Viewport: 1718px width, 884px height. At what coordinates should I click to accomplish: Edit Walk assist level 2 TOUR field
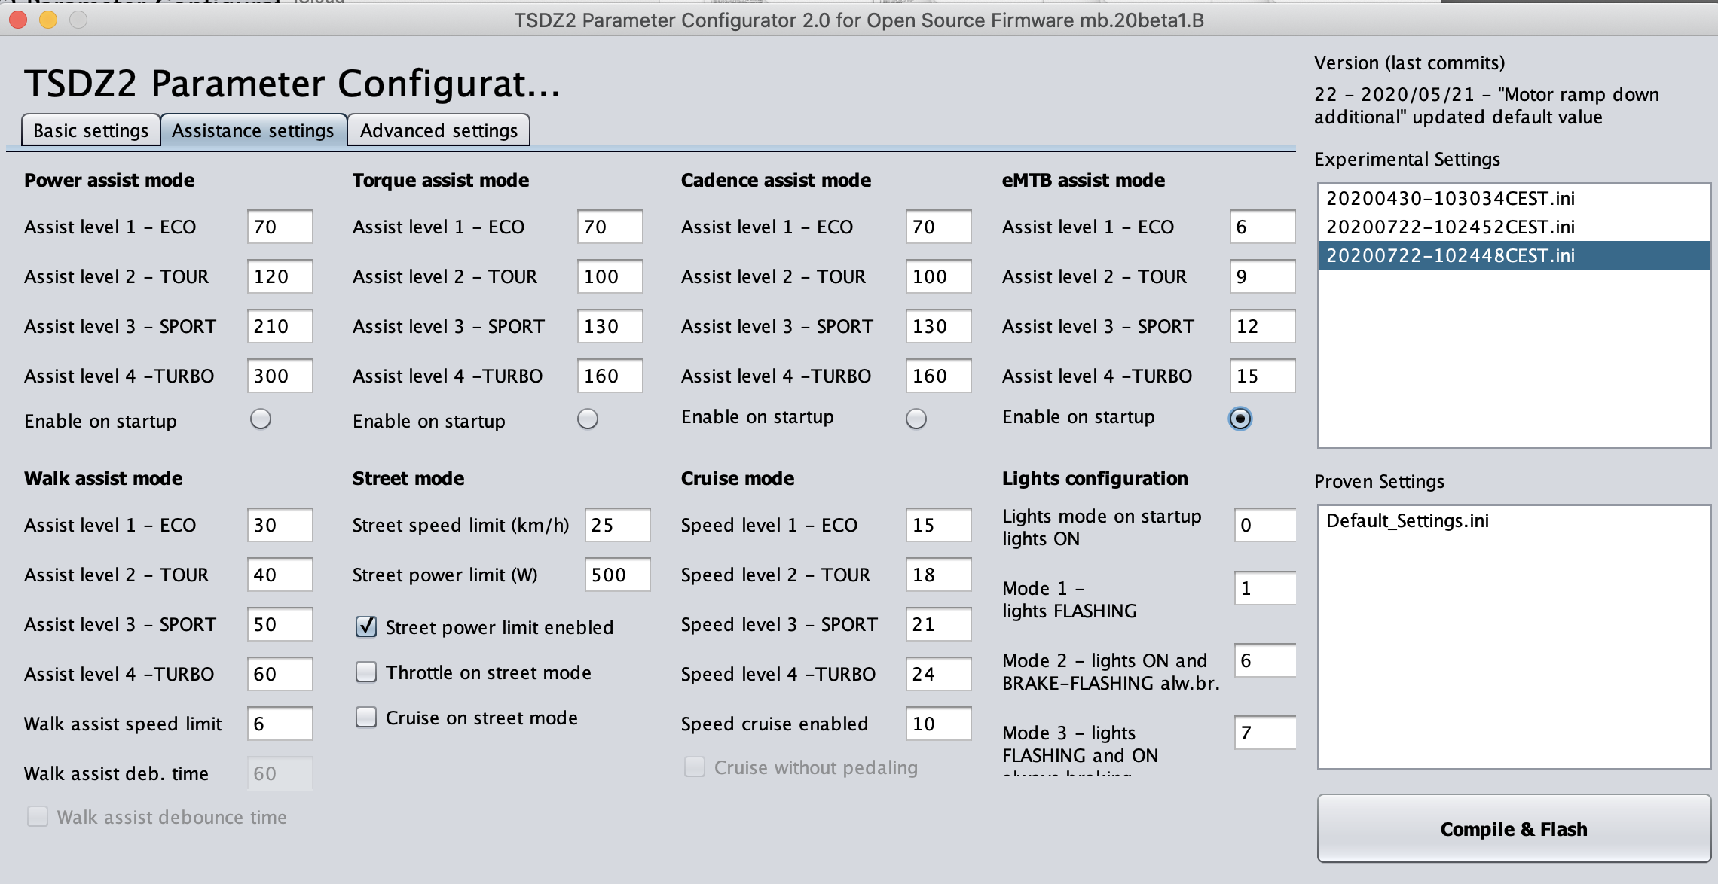coord(280,575)
